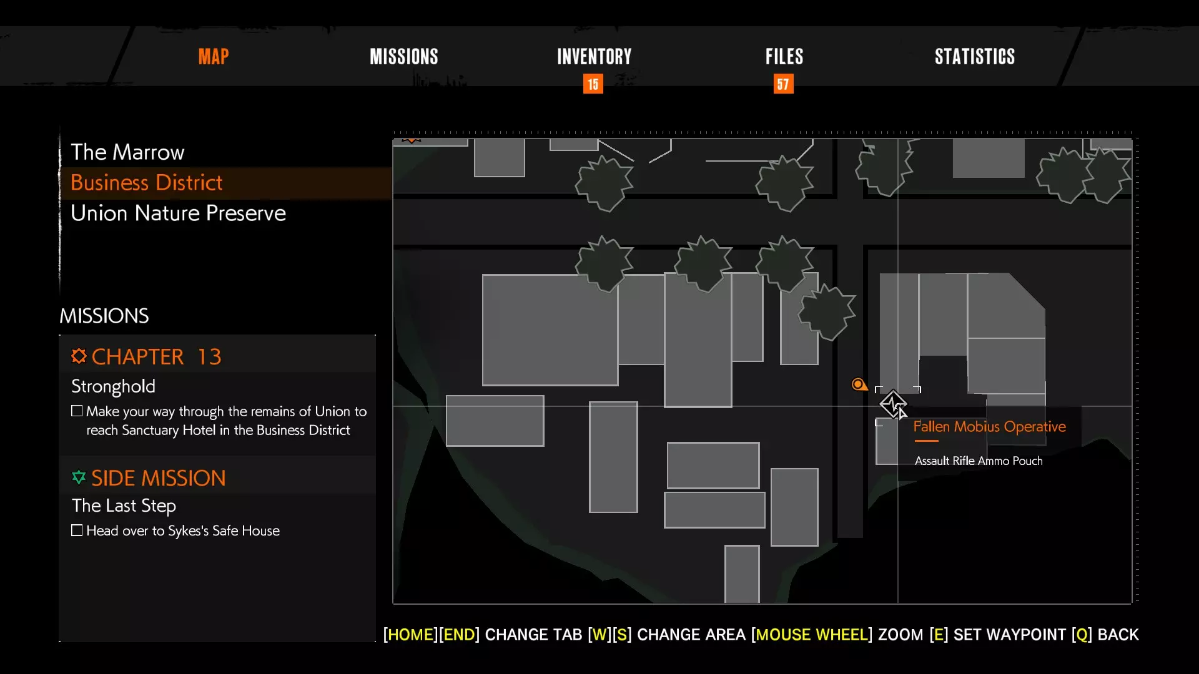Click the orange 15 badge under Inventory
The image size is (1199, 674).
(593, 84)
